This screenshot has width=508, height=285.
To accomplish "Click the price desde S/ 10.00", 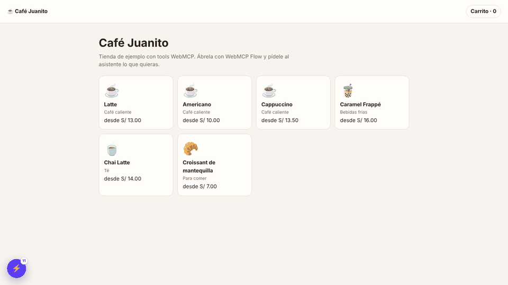I will point(201,120).
